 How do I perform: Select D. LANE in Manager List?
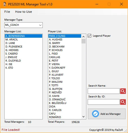tap(24, 43)
